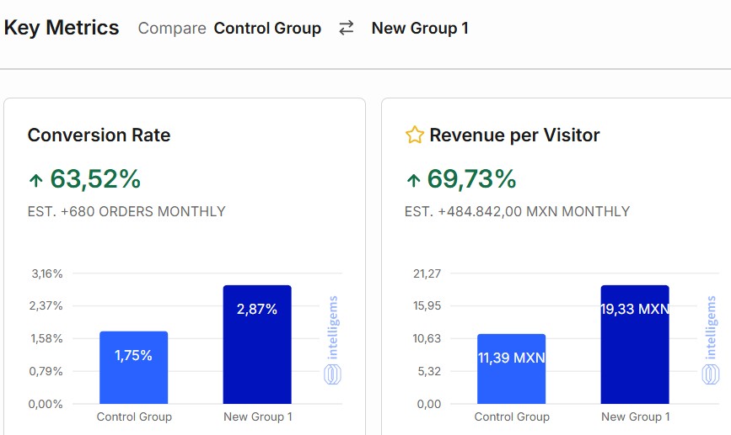Select the 2,87% New Group 1 bar

(x=257, y=344)
